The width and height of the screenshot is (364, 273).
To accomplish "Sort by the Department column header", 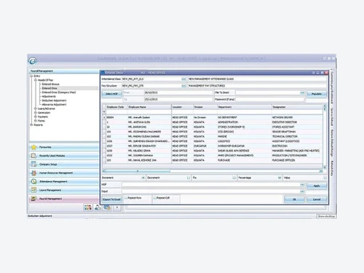I will [244, 107].
